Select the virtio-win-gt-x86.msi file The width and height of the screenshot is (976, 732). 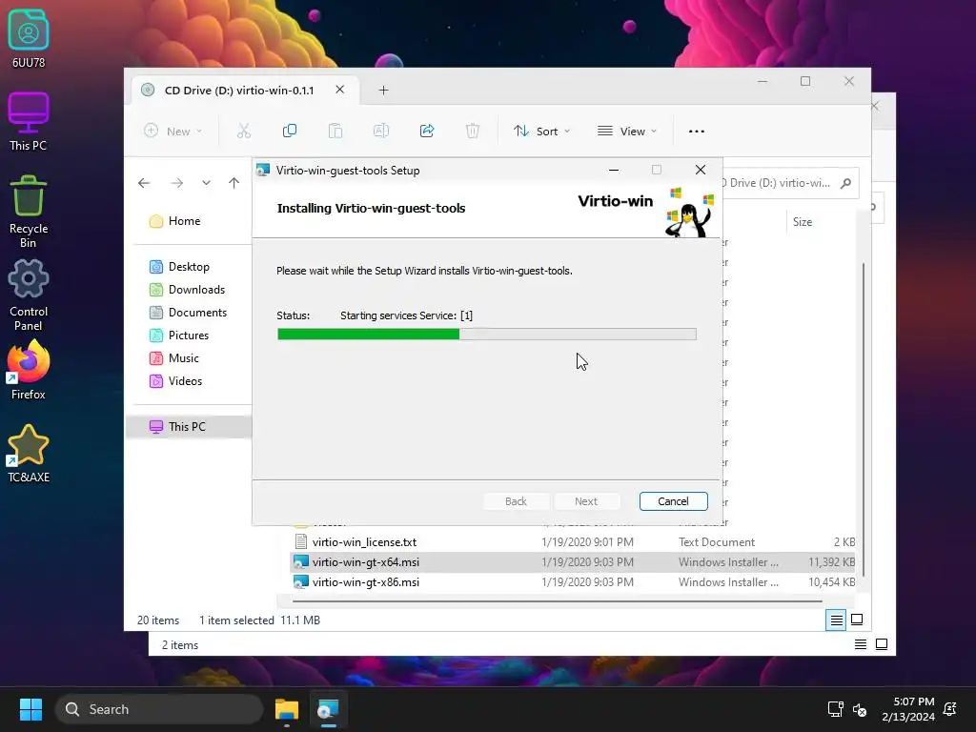[573, 582]
